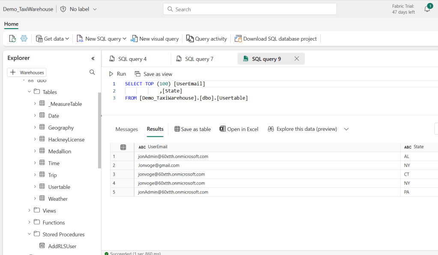Click the notifications bell icon

(427, 9)
